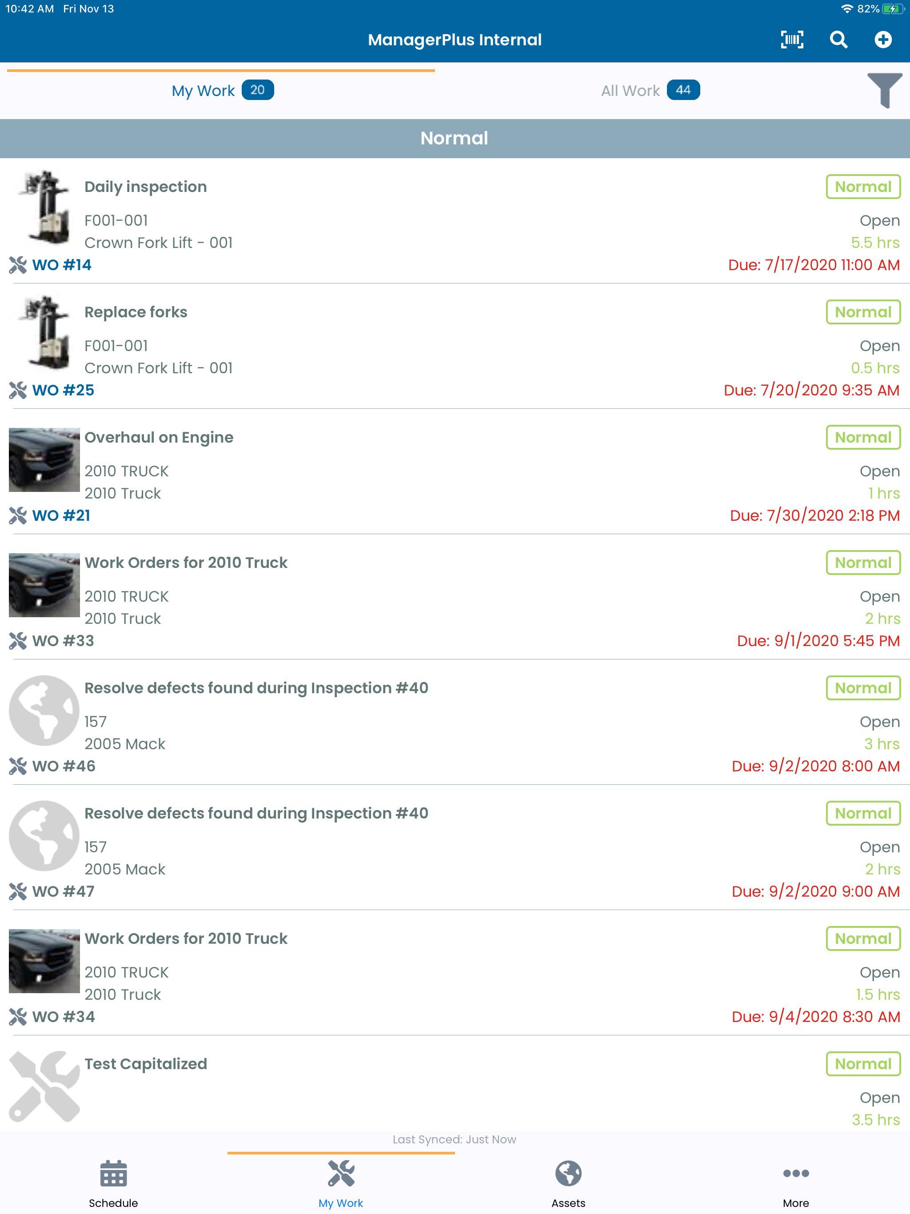The image size is (910, 1214).
Task: Select the My Work top tab
Action: coord(222,91)
